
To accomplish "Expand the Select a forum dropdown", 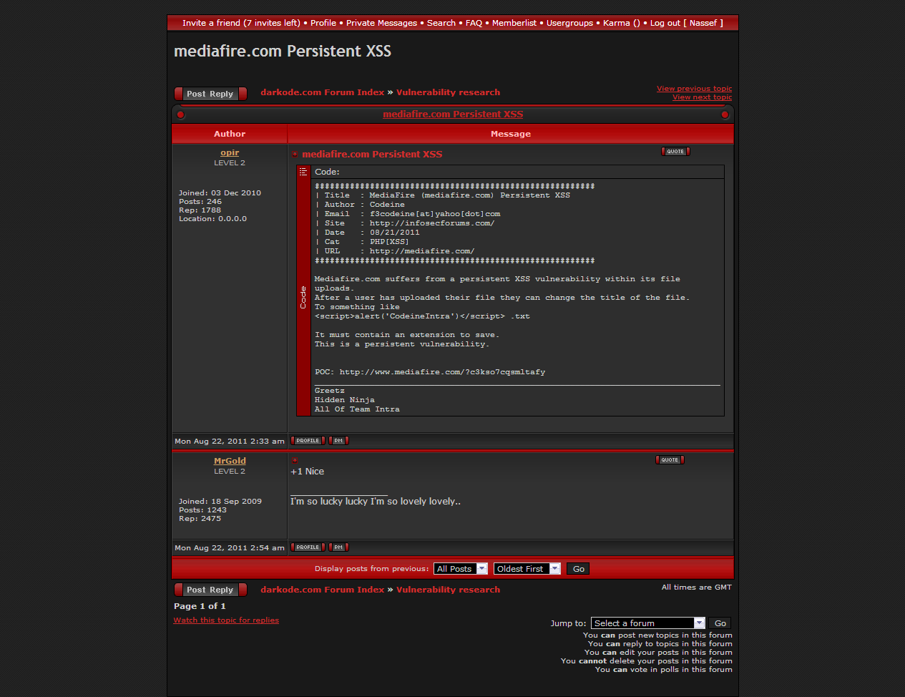I will tap(647, 623).
